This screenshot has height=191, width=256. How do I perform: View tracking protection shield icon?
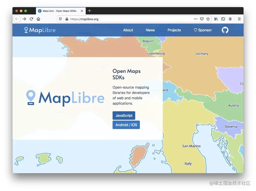point(60,19)
